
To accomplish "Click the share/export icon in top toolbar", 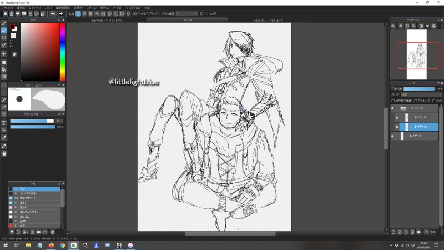I will (x=11, y=13).
